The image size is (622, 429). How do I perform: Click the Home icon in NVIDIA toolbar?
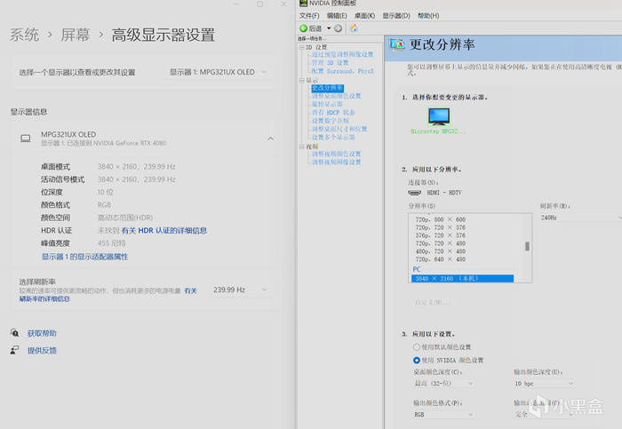[x=354, y=28]
